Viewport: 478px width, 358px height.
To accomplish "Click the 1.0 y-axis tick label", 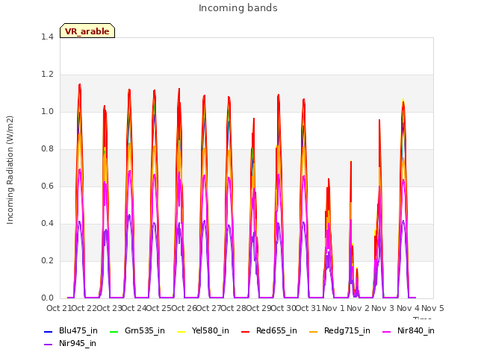I will [x=47, y=112].
